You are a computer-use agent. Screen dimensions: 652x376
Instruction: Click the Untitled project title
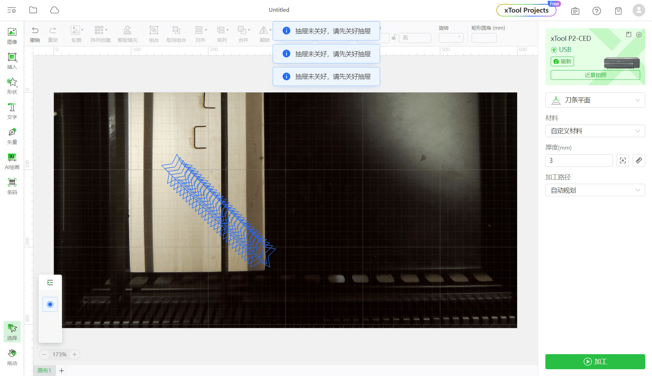click(279, 10)
